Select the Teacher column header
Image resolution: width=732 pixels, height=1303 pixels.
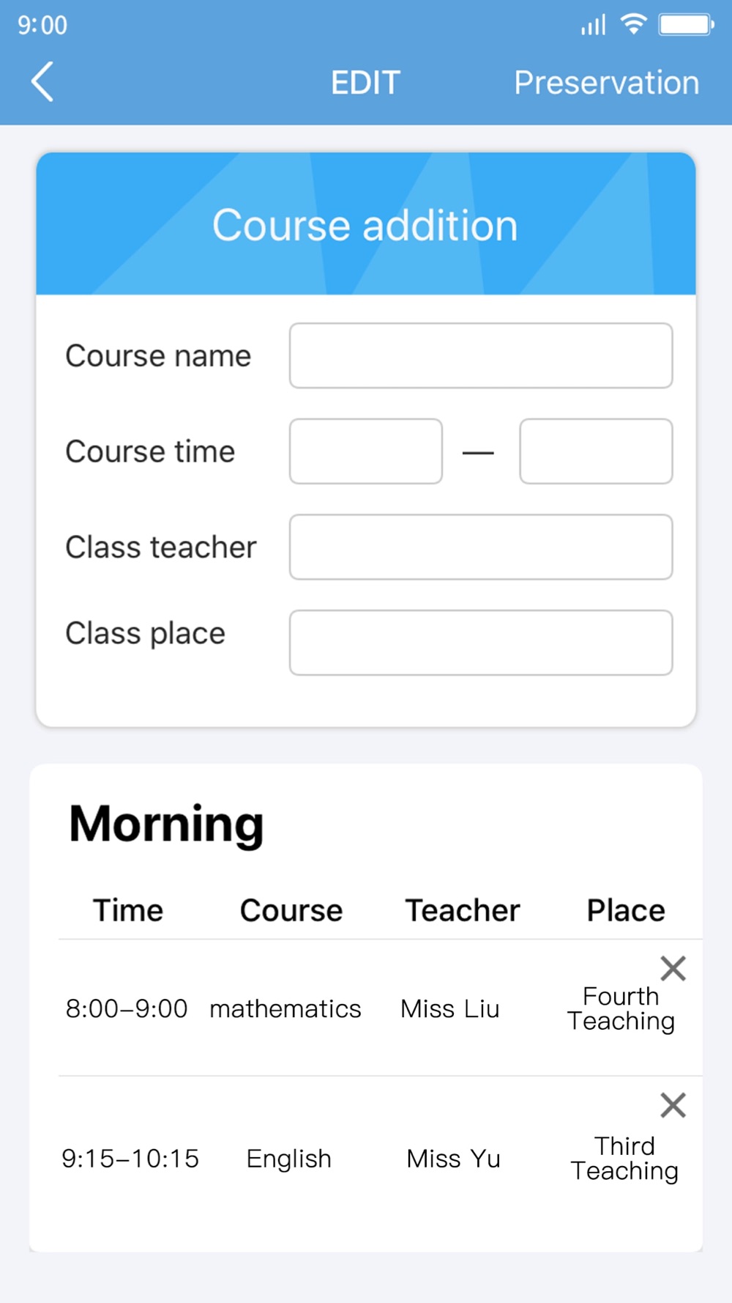pyautogui.click(x=463, y=910)
